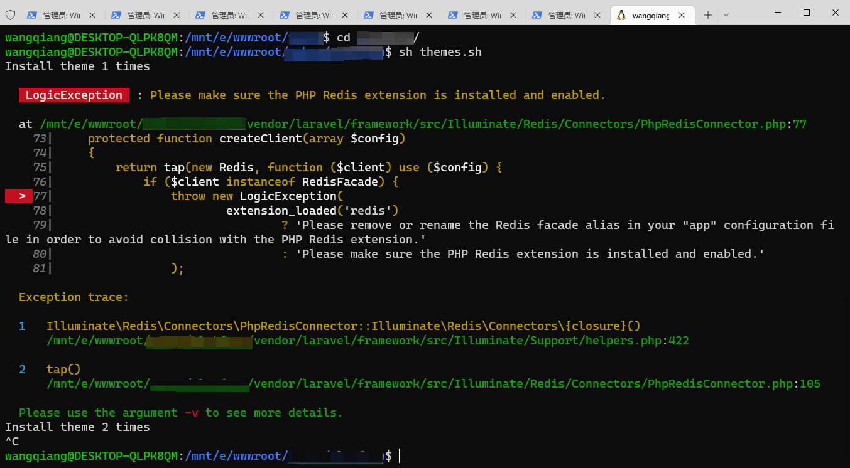Close the second 管理员 PowerShell tab

177,15
